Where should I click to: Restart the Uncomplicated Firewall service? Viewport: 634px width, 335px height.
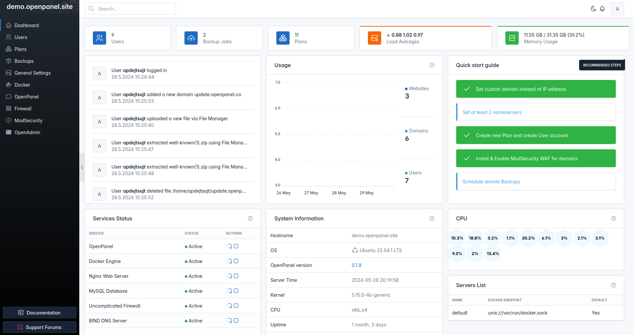pos(229,306)
